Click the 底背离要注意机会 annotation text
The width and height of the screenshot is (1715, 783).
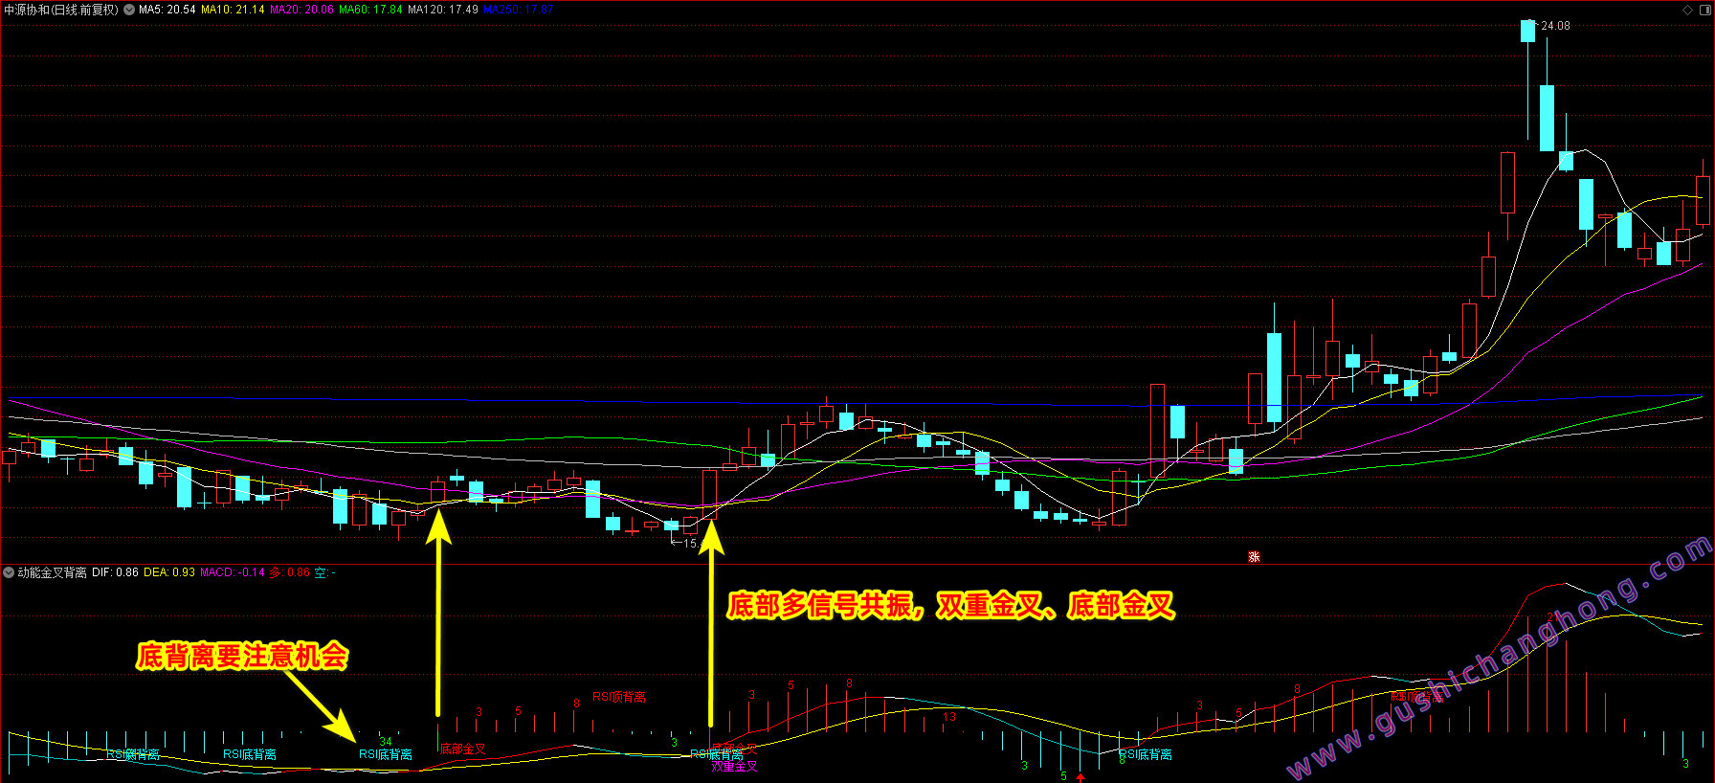242,657
